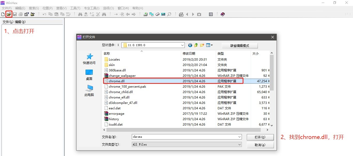Click the New file toolbar icon
This screenshot has height=156, width=353.
pos(3,14)
